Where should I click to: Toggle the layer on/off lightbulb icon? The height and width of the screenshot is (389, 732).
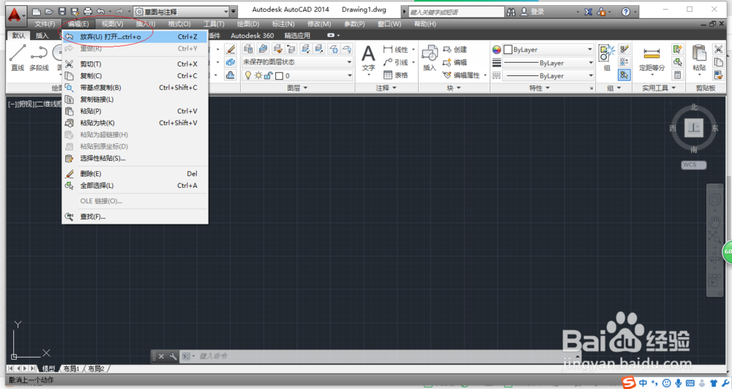click(x=248, y=75)
